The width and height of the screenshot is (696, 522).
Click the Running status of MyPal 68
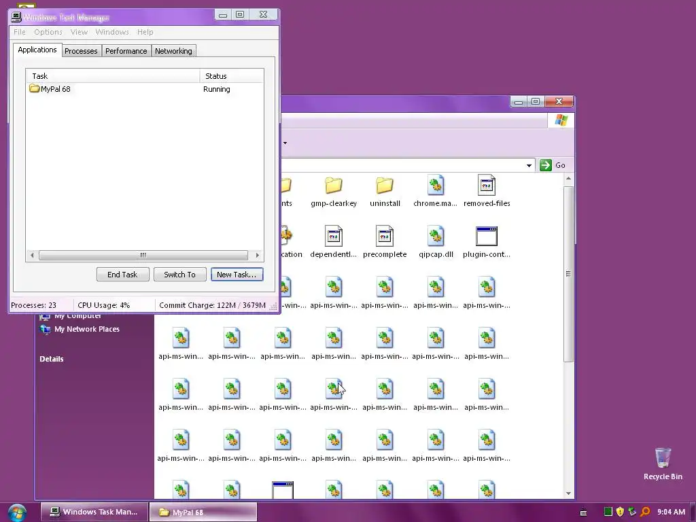(x=217, y=89)
